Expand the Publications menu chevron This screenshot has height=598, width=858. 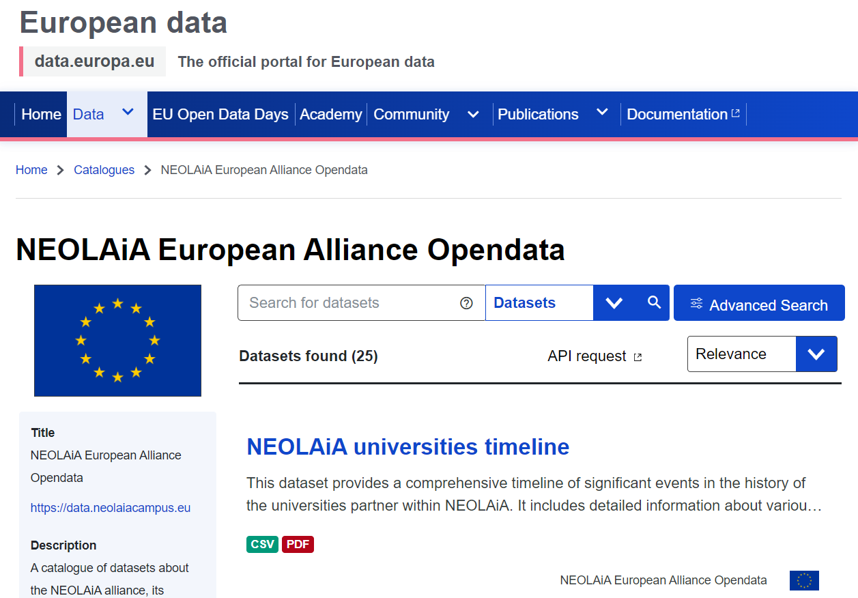coord(602,113)
